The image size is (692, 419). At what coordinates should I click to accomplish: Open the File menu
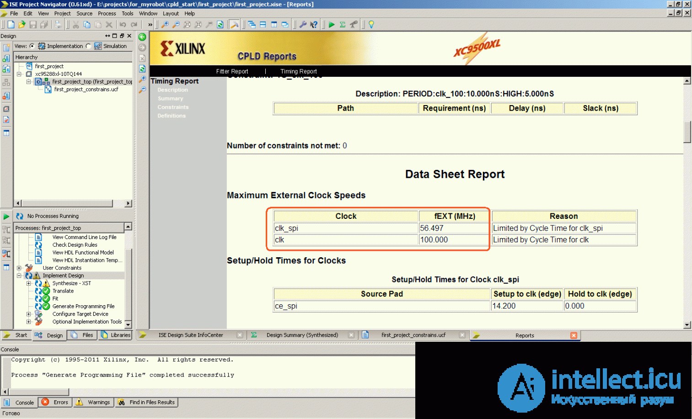[14, 14]
